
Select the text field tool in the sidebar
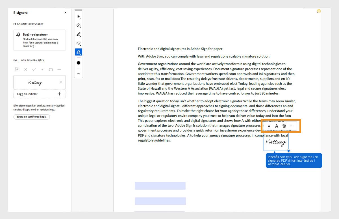[x=17, y=69]
